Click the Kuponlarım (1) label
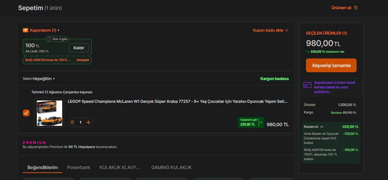 43,30
